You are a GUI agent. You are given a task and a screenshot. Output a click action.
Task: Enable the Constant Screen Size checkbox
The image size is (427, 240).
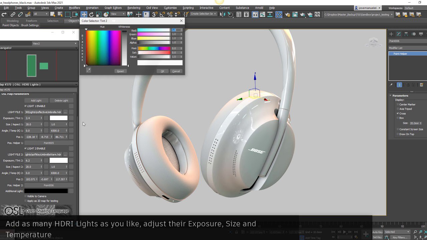pos(398,129)
